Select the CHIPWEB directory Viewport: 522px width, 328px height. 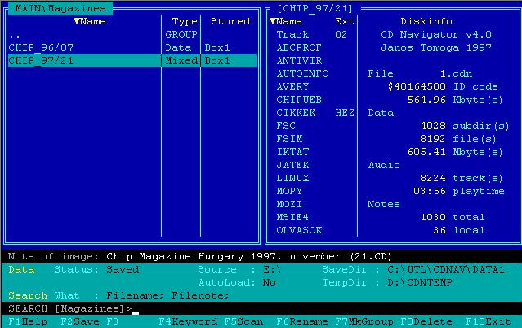pyautogui.click(x=299, y=100)
